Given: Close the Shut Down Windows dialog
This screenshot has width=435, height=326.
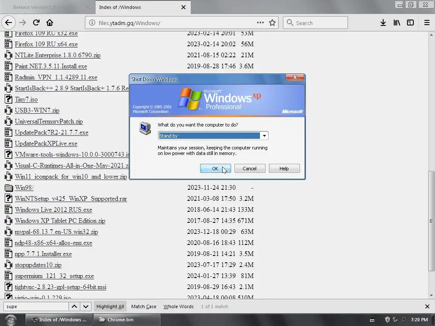Looking at the screenshot, I should point(295,77).
